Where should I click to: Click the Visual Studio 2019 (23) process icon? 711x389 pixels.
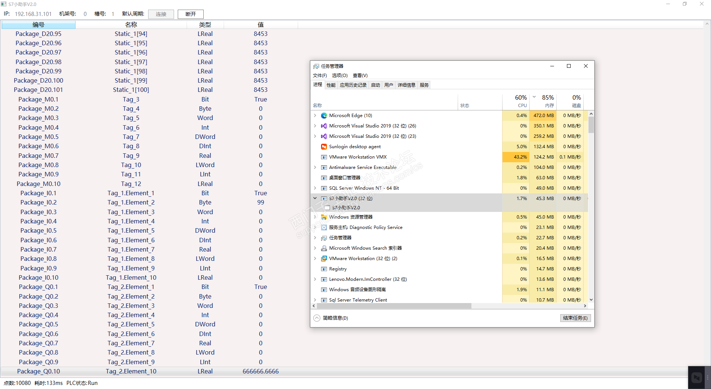(x=324, y=136)
